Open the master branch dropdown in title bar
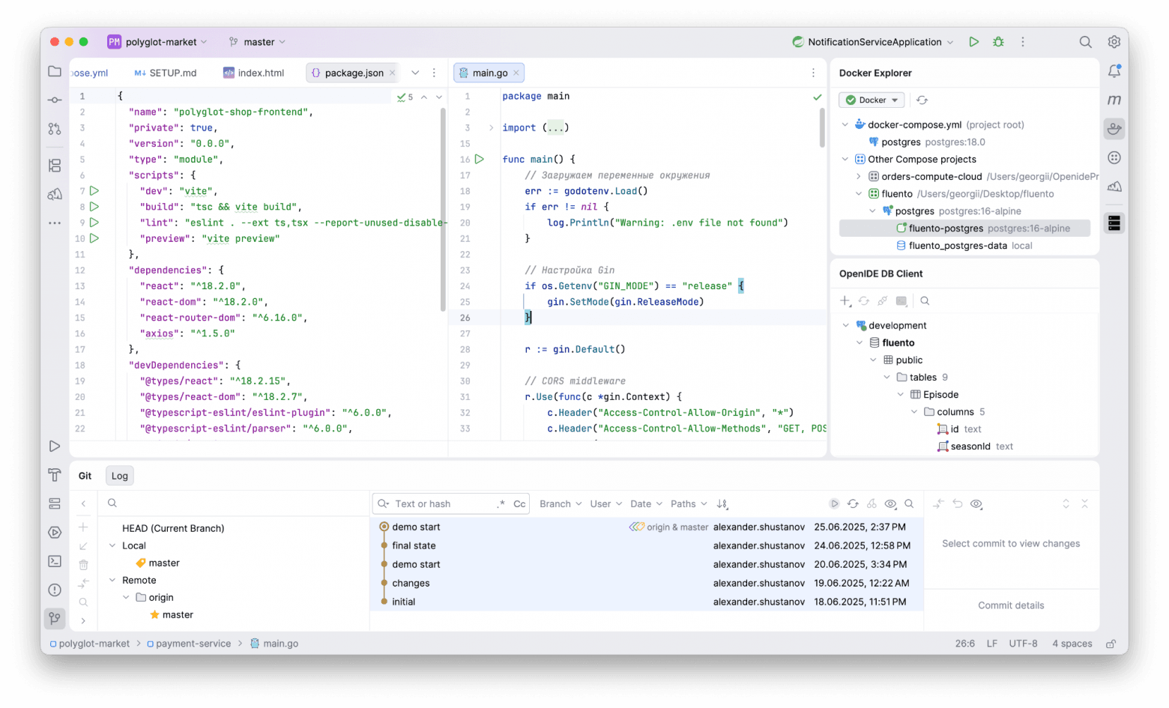Image resolution: width=1169 pixels, height=708 pixels. (x=258, y=42)
